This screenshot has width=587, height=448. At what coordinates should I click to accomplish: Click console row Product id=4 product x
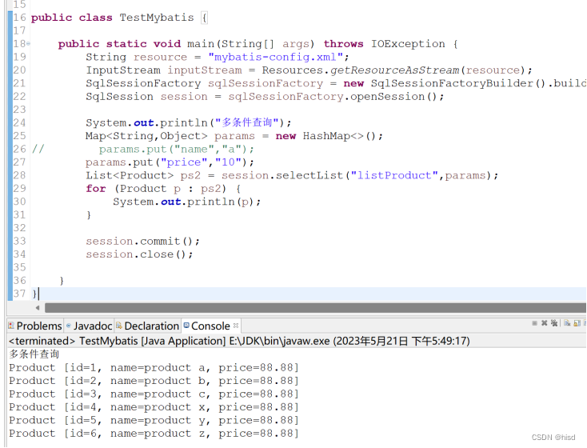[x=154, y=406]
